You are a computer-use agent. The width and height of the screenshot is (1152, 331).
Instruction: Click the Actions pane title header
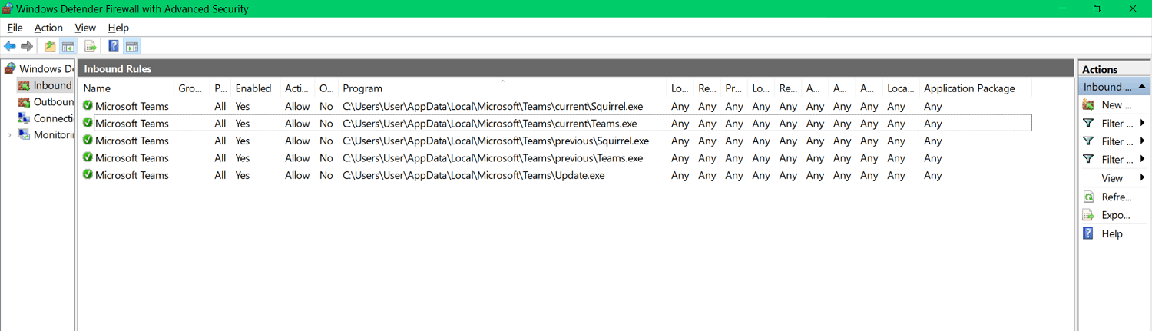1114,69
